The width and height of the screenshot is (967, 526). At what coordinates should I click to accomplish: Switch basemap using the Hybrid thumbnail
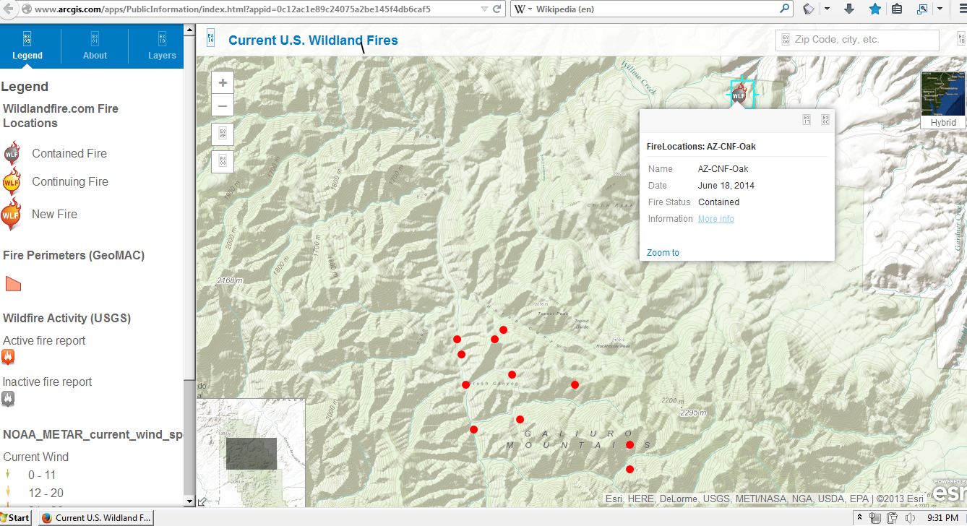point(942,99)
